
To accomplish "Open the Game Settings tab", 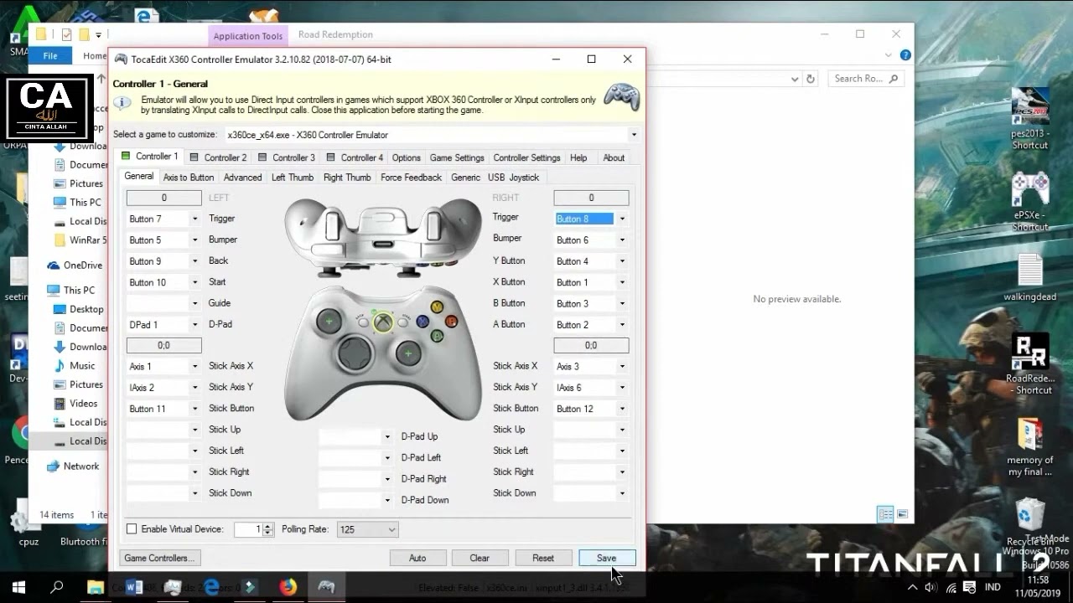I will click(x=457, y=157).
